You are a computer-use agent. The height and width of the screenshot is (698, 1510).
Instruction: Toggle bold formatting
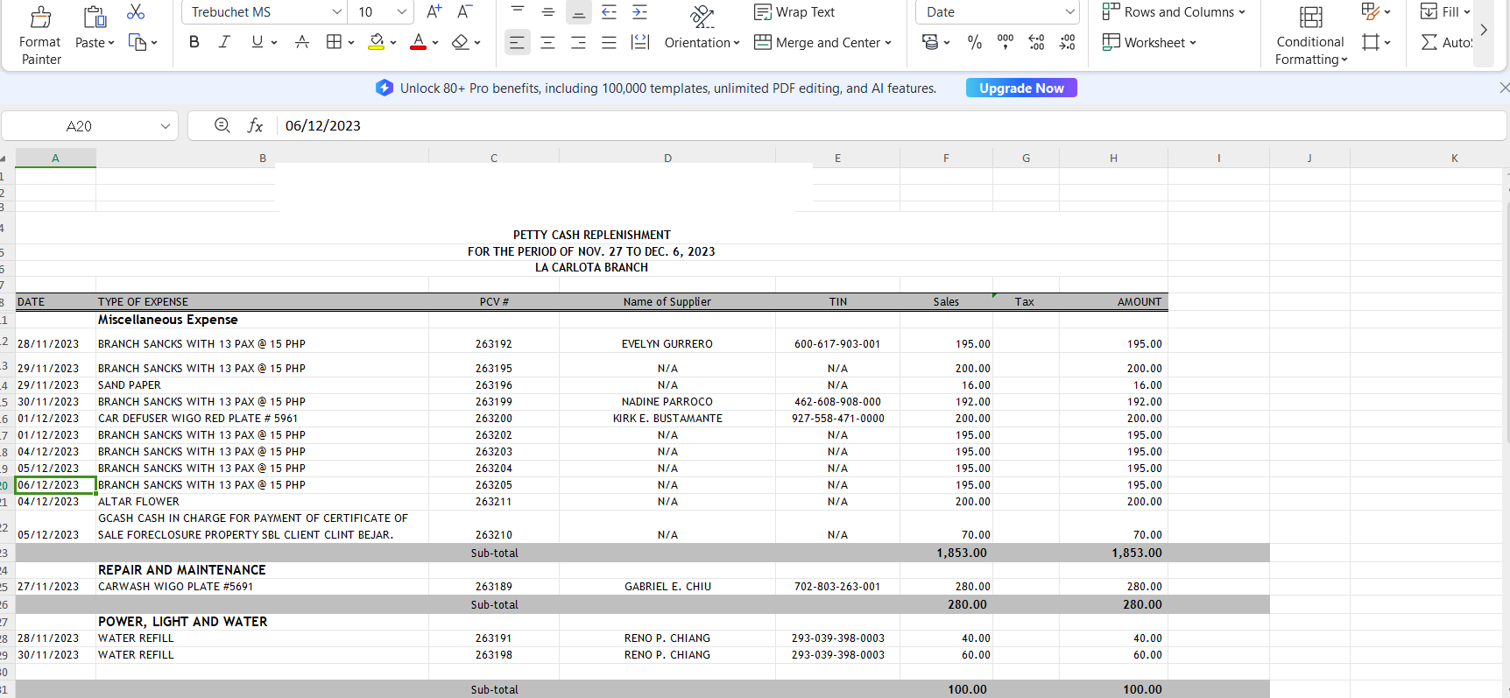[194, 42]
